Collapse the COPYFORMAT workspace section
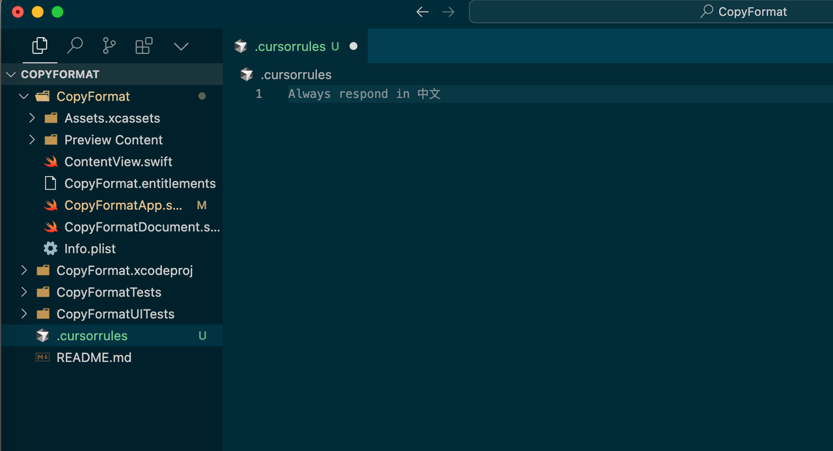The width and height of the screenshot is (833, 451). point(10,74)
